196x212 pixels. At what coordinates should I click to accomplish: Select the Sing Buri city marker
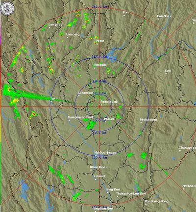tap(108, 192)
